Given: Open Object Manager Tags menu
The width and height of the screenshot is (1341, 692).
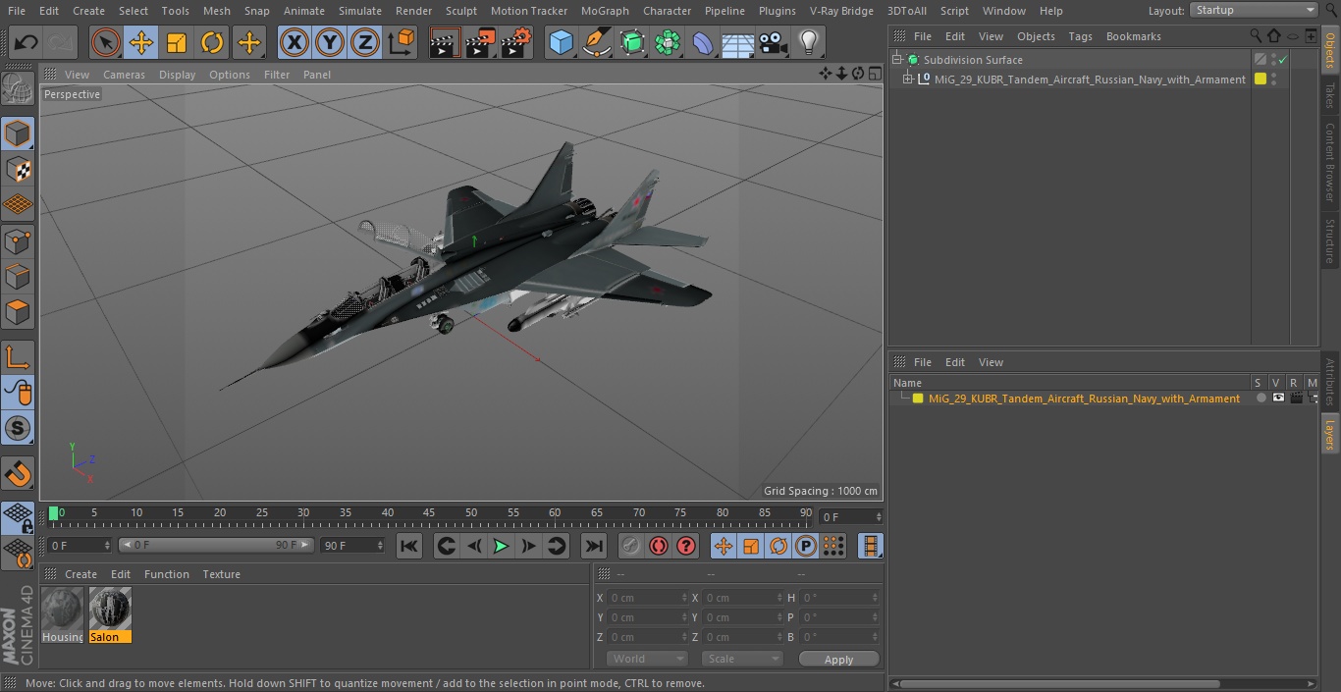Looking at the screenshot, I should 1080,36.
